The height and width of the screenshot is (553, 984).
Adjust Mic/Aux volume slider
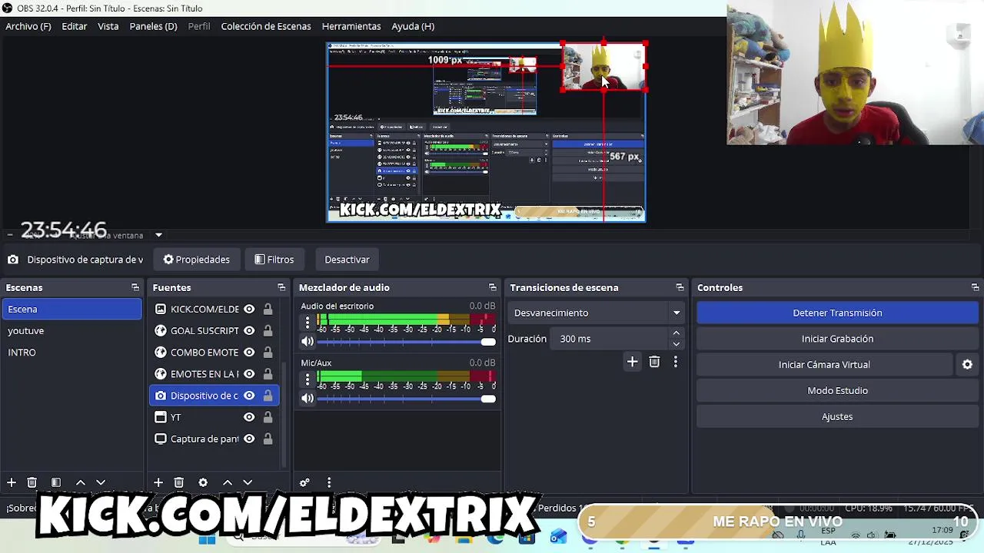tap(407, 399)
